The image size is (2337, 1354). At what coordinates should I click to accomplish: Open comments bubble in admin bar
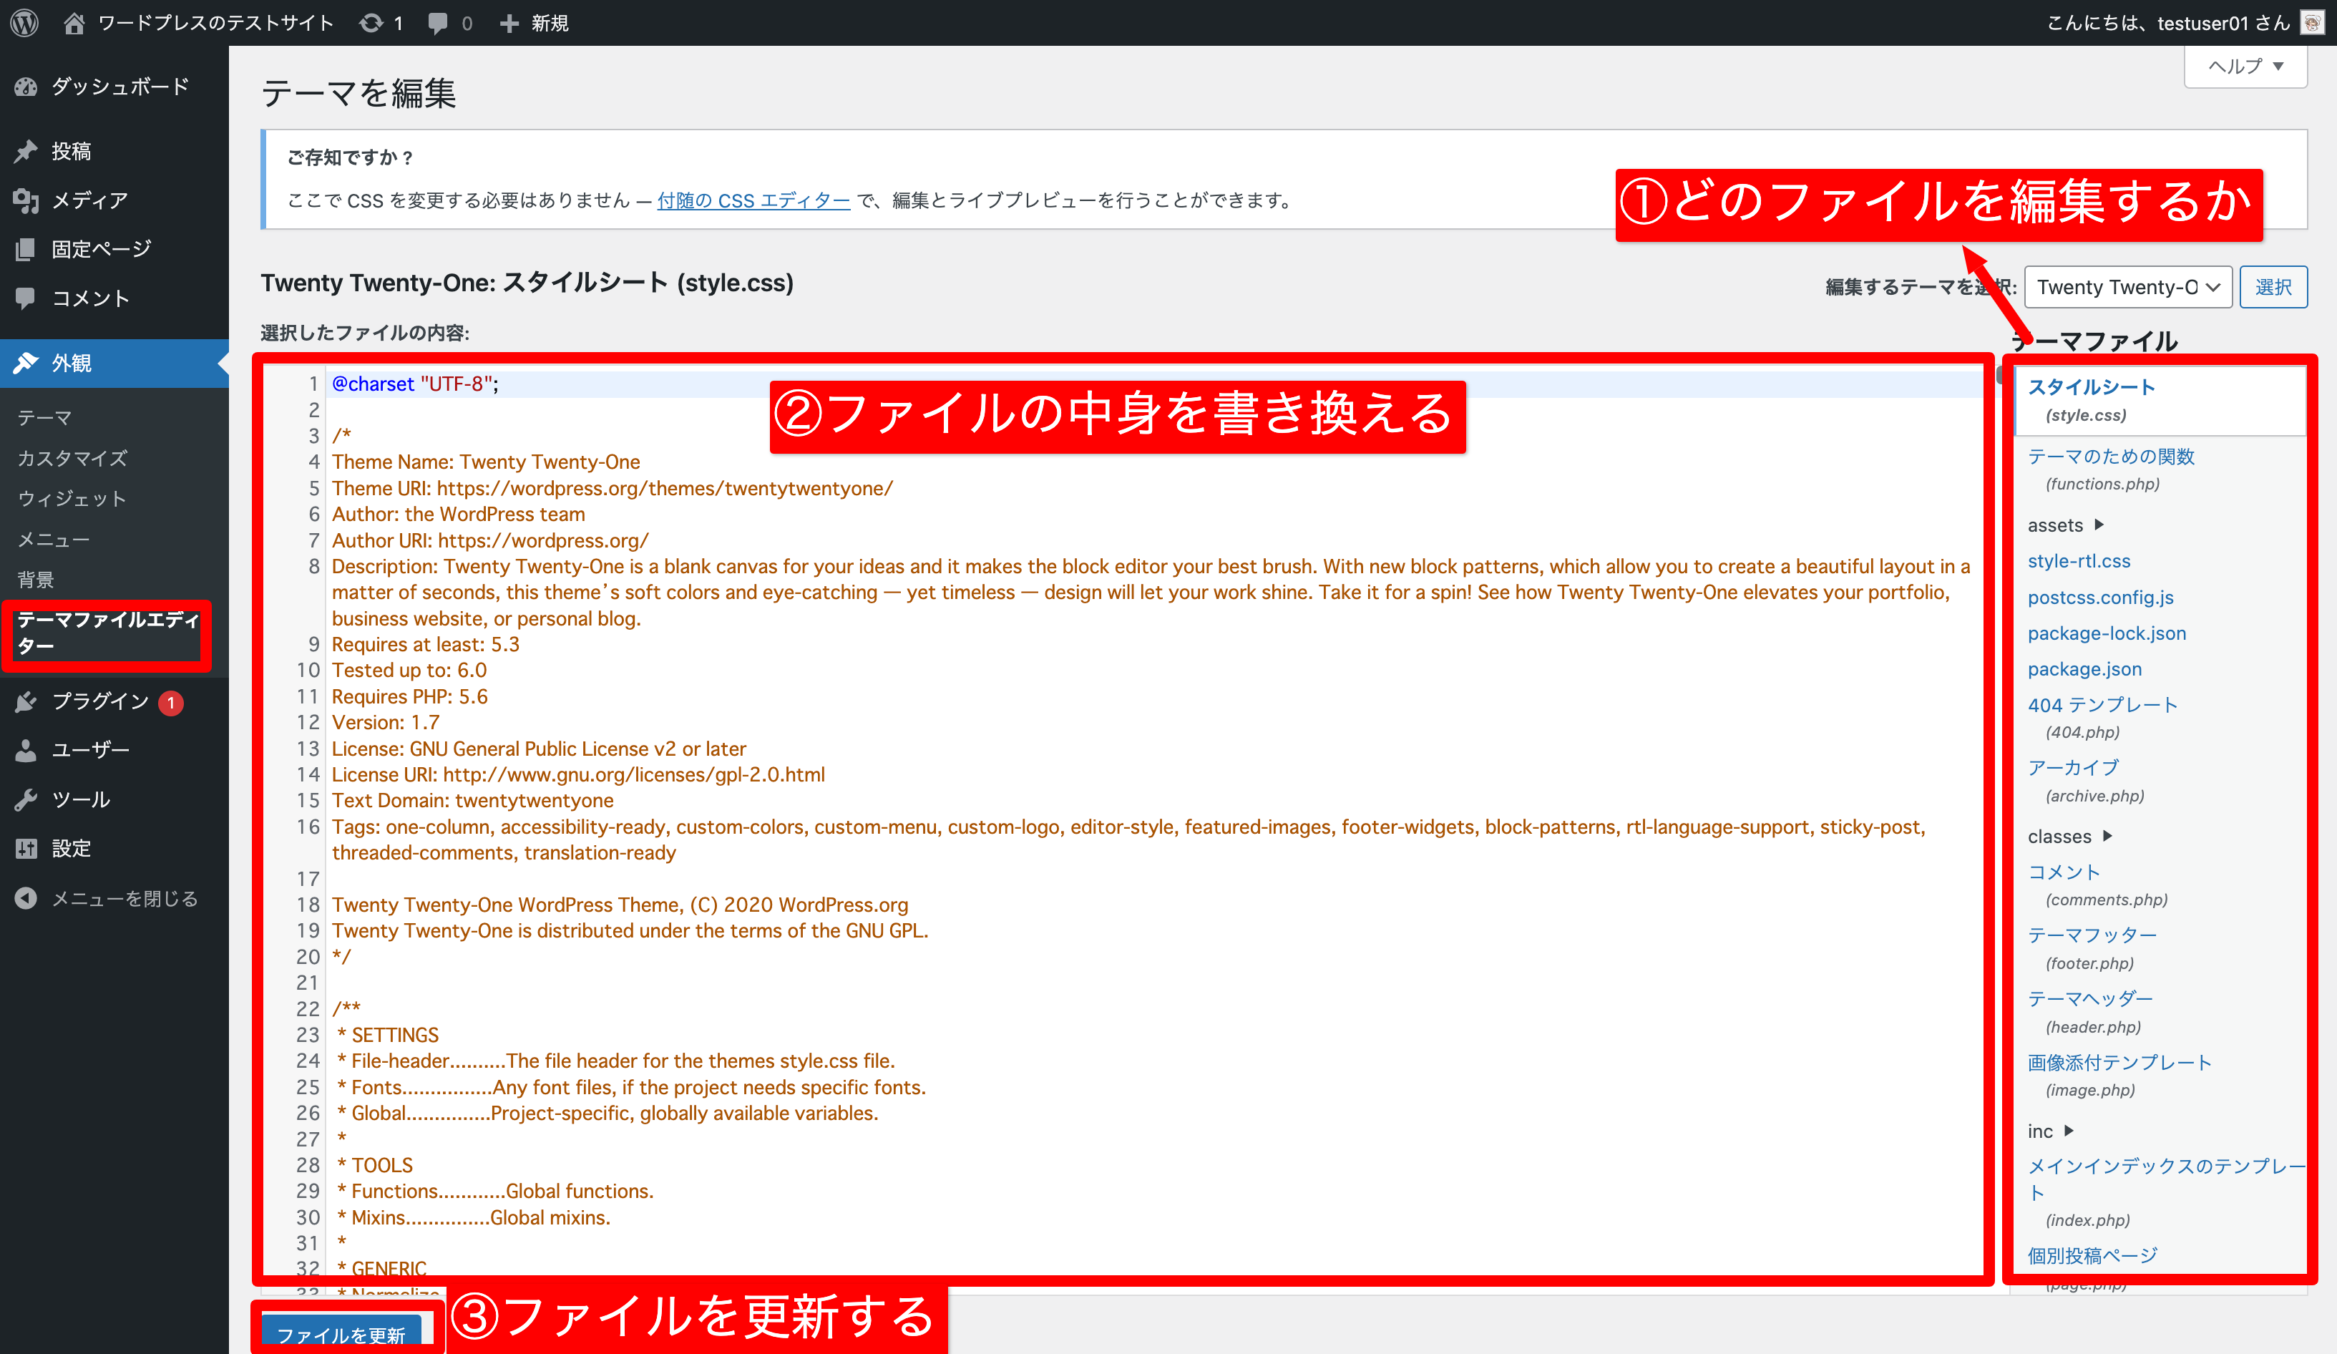[x=438, y=23]
